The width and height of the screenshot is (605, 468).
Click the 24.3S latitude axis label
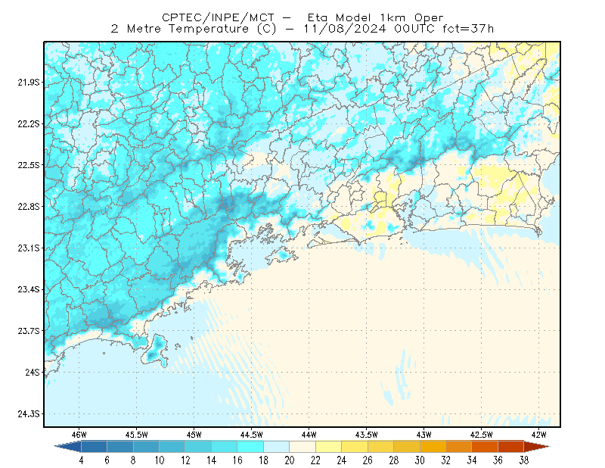click(x=29, y=414)
